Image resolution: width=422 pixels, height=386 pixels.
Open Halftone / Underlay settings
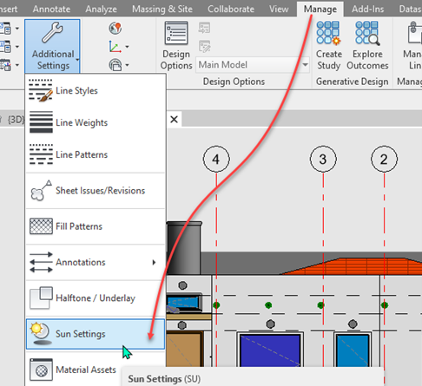point(96,298)
